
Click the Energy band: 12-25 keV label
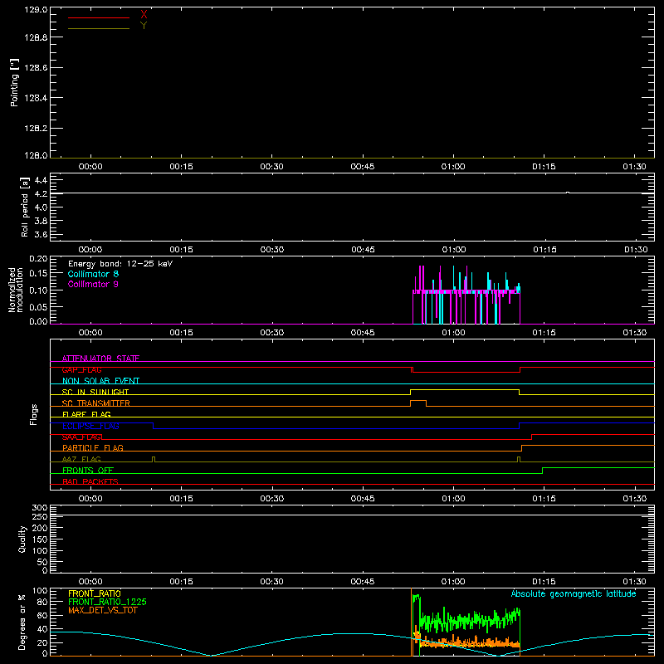click(x=120, y=264)
